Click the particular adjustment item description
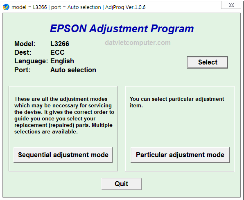 click(177, 102)
